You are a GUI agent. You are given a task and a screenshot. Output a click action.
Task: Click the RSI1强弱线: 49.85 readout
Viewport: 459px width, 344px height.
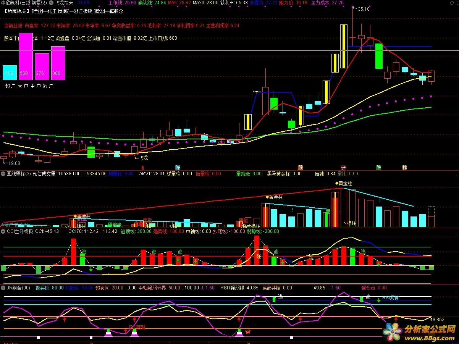239,288
